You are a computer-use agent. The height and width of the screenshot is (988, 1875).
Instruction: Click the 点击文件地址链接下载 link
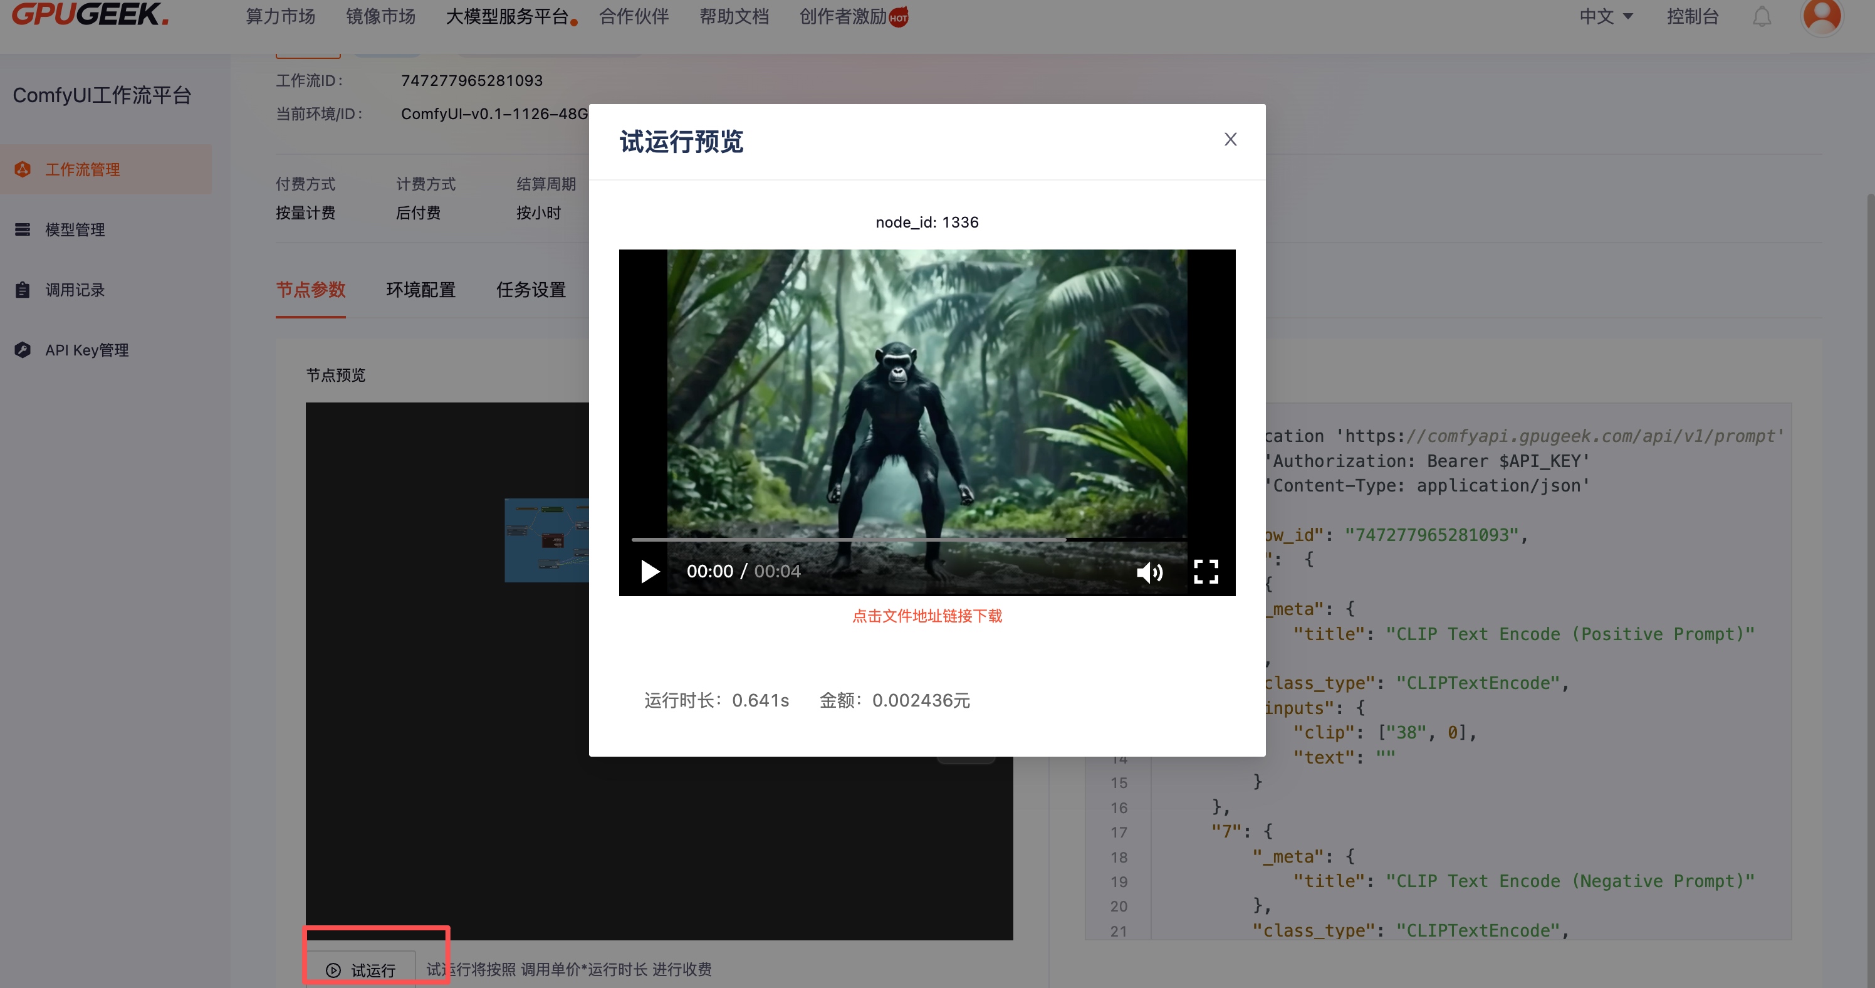[927, 616]
